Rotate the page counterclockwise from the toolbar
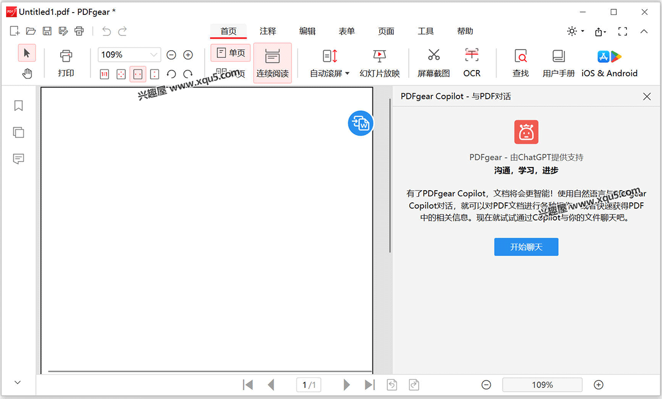Screen dimensions: 662x399 pyautogui.click(x=172, y=74)
